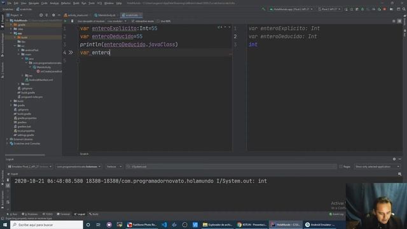Click the Windows taskbar search box
Viewport: 407px width, 229px height.
(x=46, y=225)
